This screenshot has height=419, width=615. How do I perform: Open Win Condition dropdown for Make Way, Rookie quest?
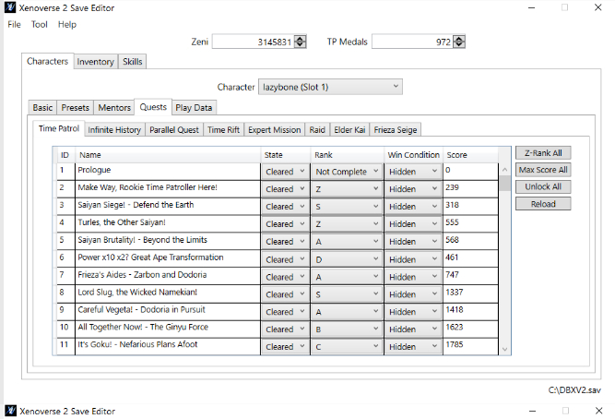point(413,189)
